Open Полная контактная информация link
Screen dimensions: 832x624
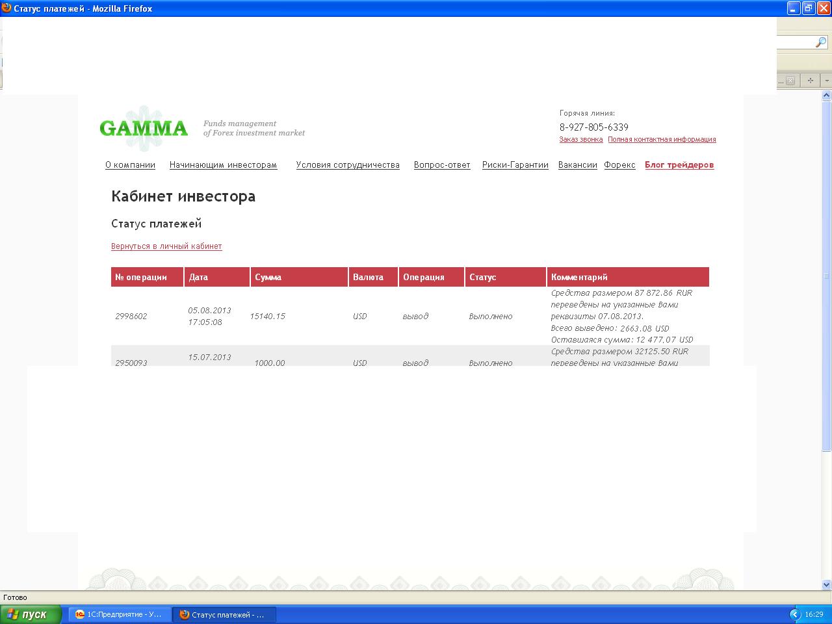pos(662,140)
